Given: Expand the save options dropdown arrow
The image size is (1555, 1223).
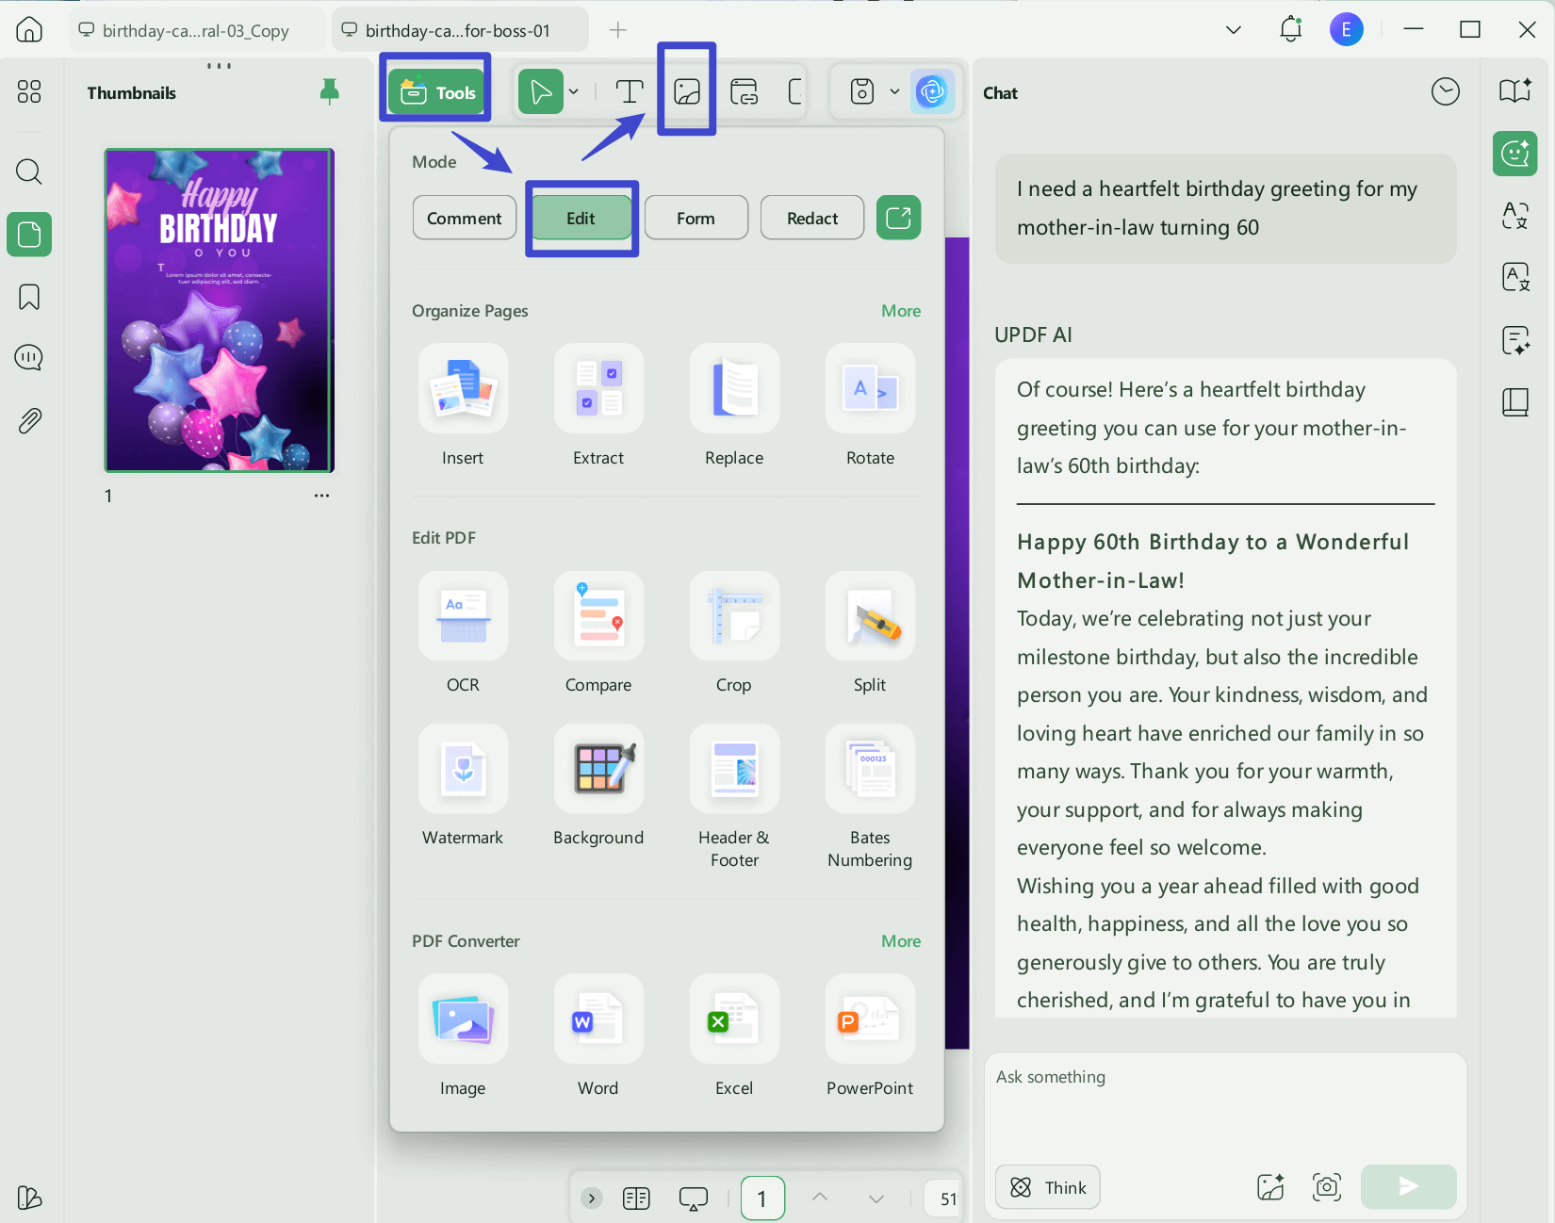Looking at the screenshot, I should coord(894,91).
